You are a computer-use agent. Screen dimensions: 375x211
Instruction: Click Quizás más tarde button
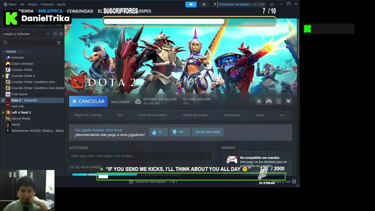(207, 132)
